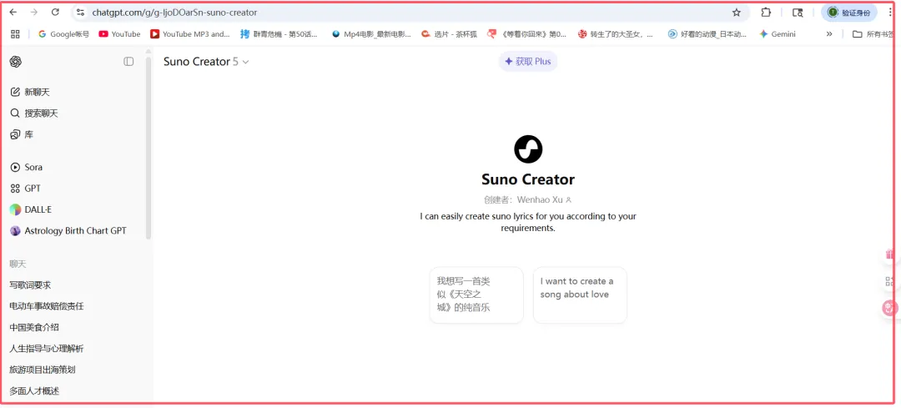Choose the song about love prompt card
This screenshot has width=901, height=408.
point(580,295)
